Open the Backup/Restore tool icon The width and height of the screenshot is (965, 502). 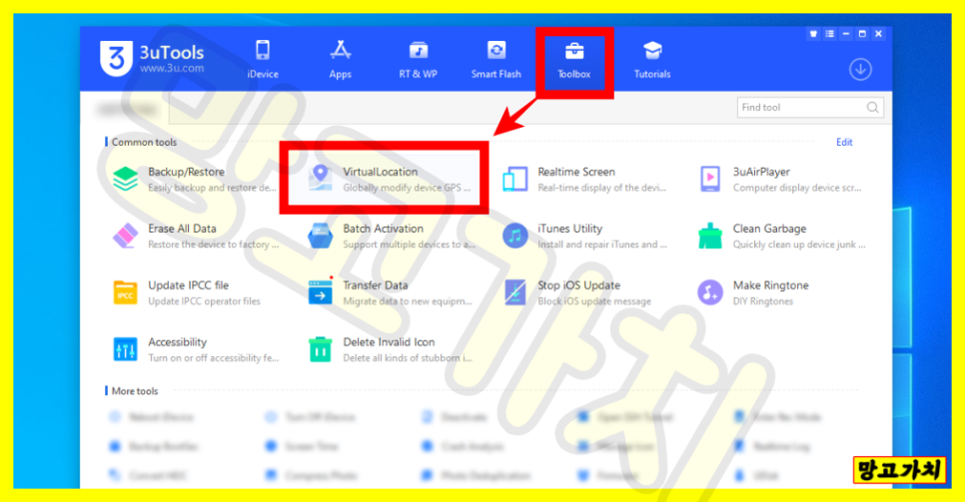pyautogui.click(x=126, y=179)
